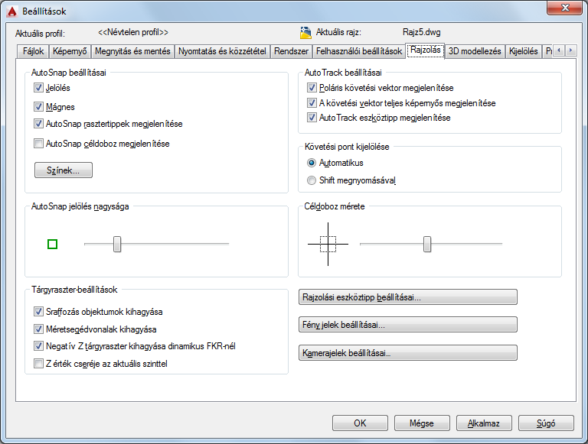Enable Z érték cseréje az aktuális szinttel
The image size is (588, 444).
[39, 365]
